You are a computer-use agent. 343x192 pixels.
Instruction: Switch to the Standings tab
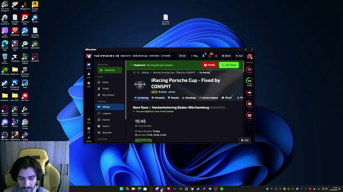pos(189,98)
